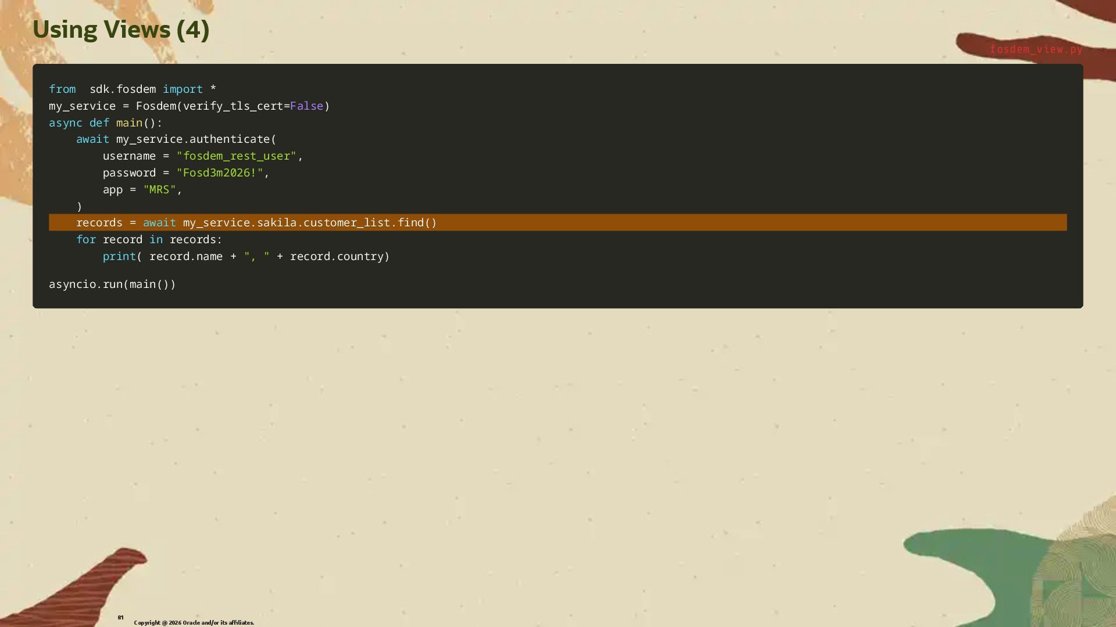The height and width of the screenshot is (627, 1116).
Task: Click the 'import' keyword on first line
Action: pos(183,89)
